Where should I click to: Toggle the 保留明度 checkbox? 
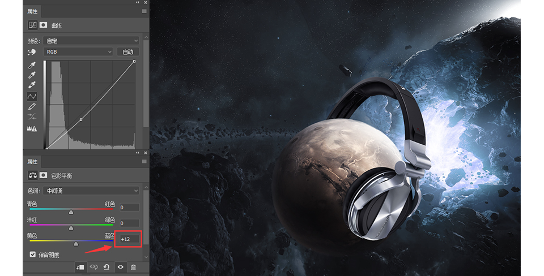33,255
